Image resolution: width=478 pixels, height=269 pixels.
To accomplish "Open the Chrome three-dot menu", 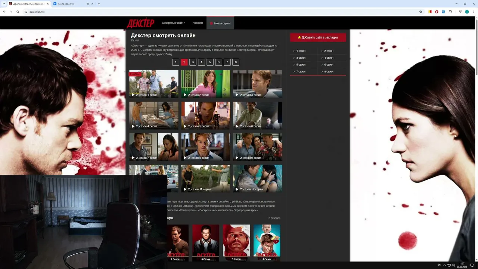I will pos(474,12).
